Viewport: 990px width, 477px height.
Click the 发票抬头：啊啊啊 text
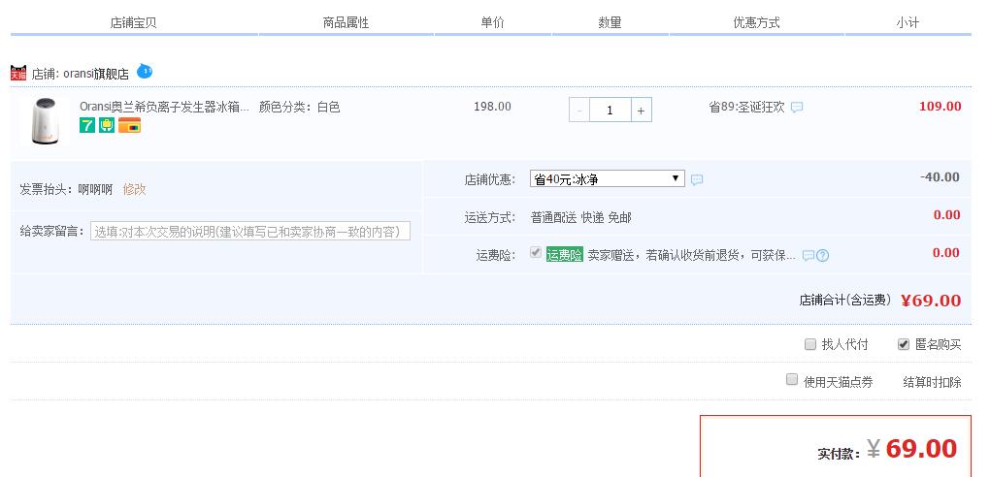[66, 189]
